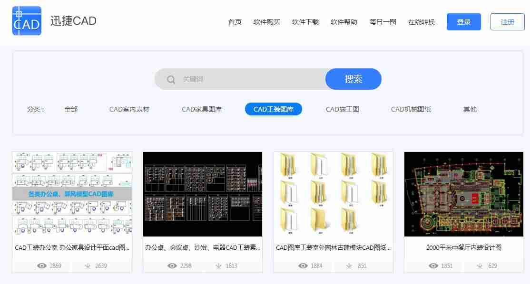Click the download icon showing 1613
This screenshot has height=284, width=530.
(218, 266)
